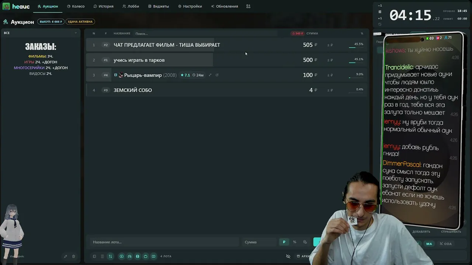Click the 505 ₽ amount in the first row
Image resolution: width=472 pixels, height=265 pixels.
coord(310,45)
